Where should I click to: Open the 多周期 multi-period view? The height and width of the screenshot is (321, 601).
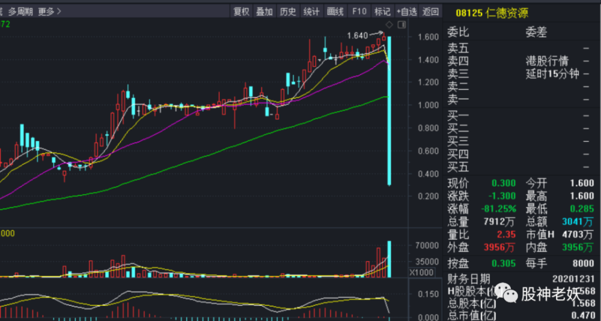20,11
